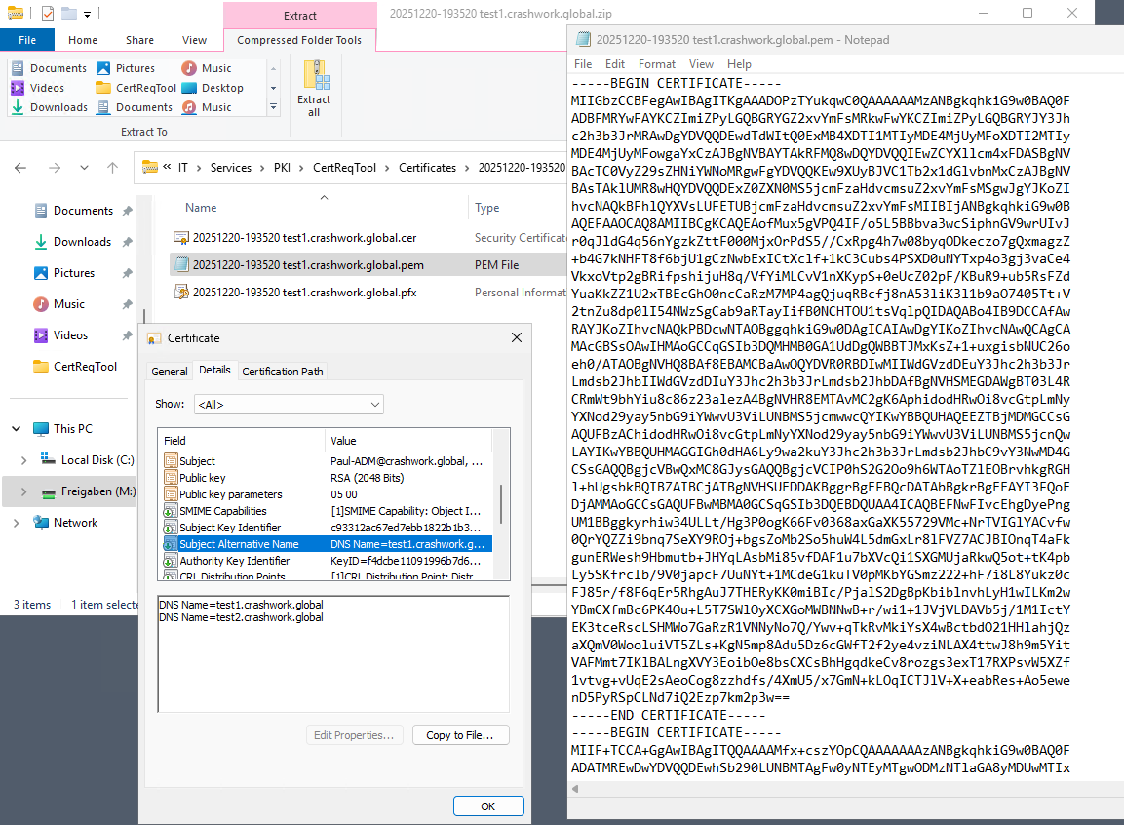Click the back navigation arrow

[x=20, y=167]
